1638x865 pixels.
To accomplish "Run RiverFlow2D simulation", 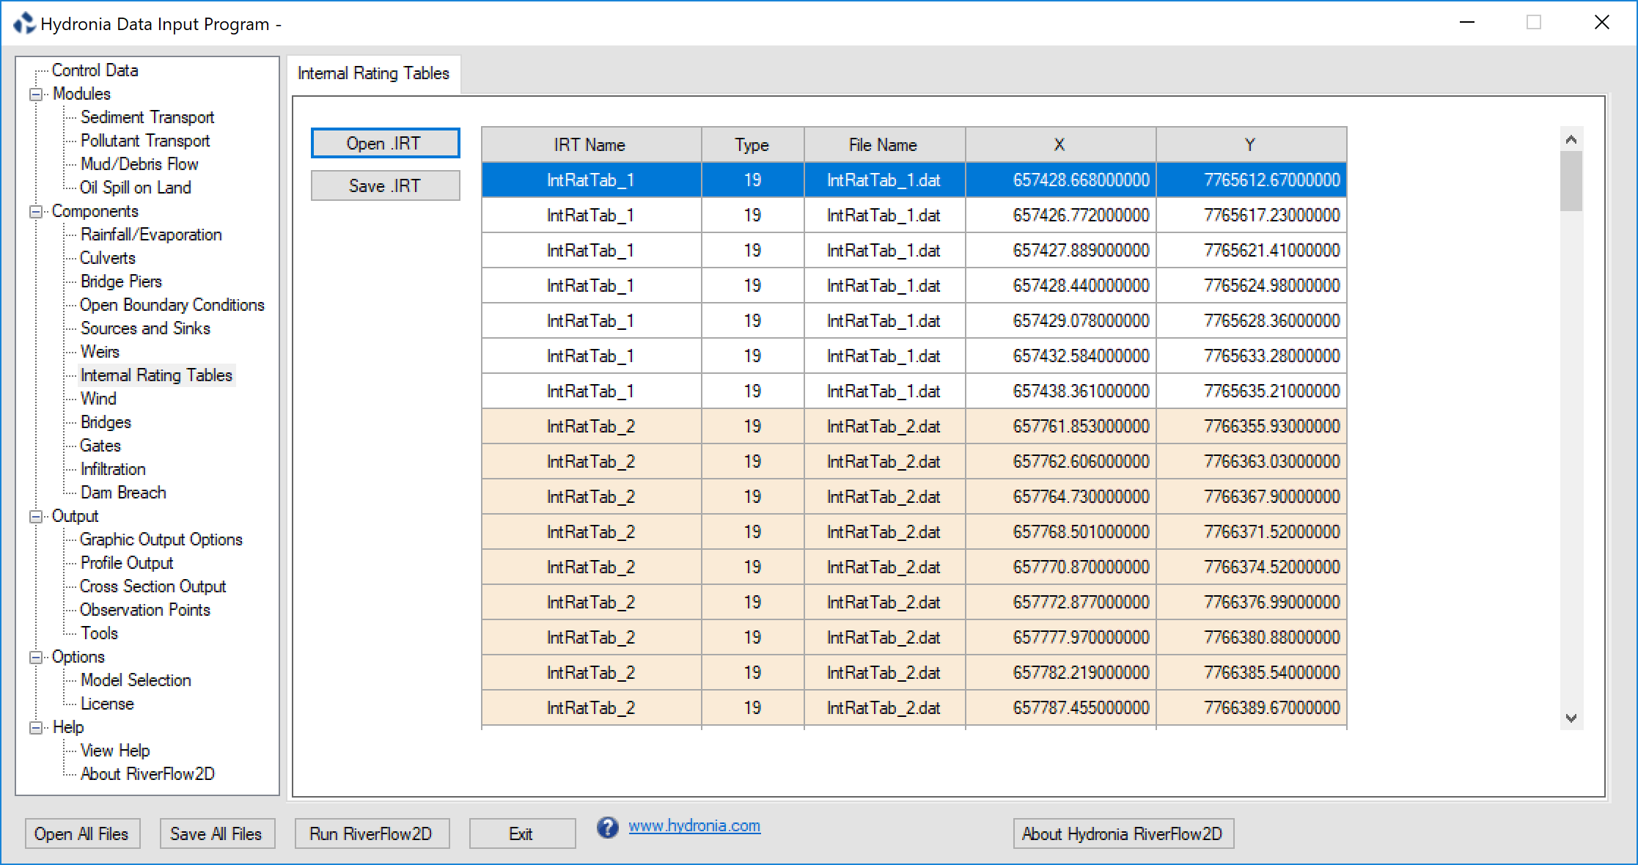I will [372, 833].
